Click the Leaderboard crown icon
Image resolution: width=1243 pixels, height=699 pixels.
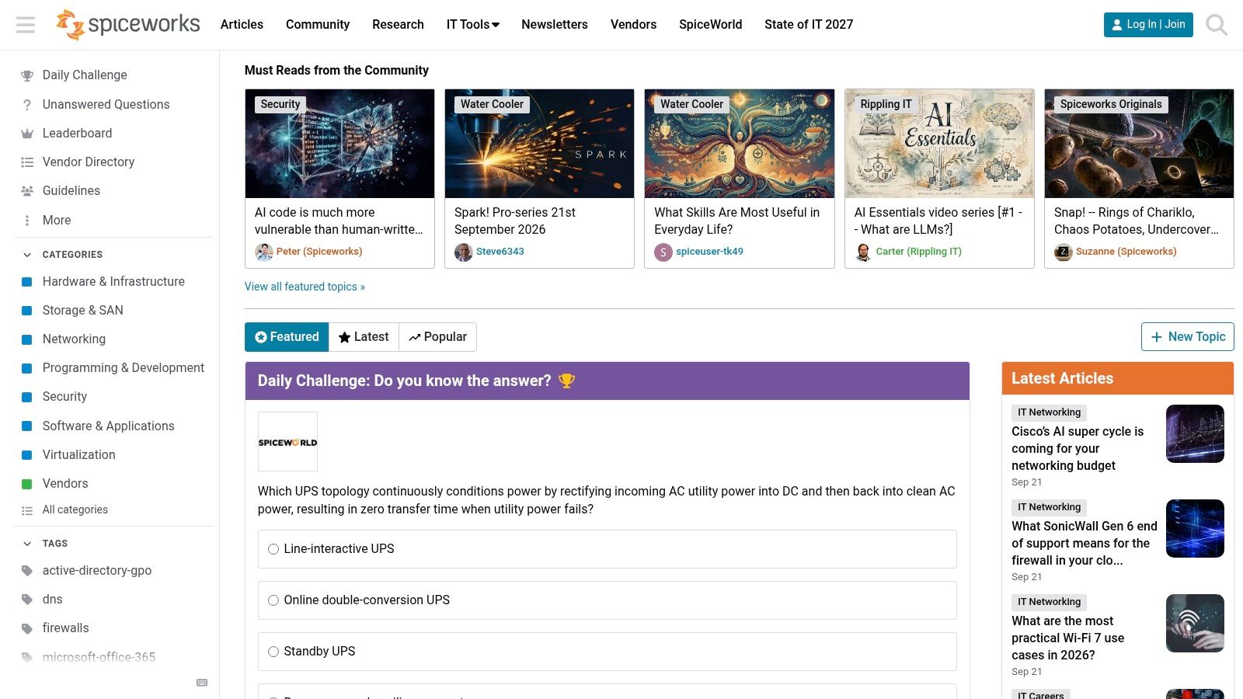[27, 134]
